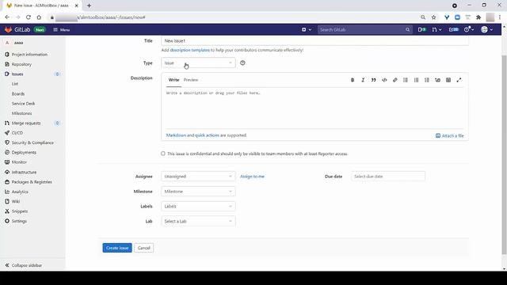Apply bold text formatting
Screen dimensions: 507x285
pyautogui.click(x=353, y=80)
